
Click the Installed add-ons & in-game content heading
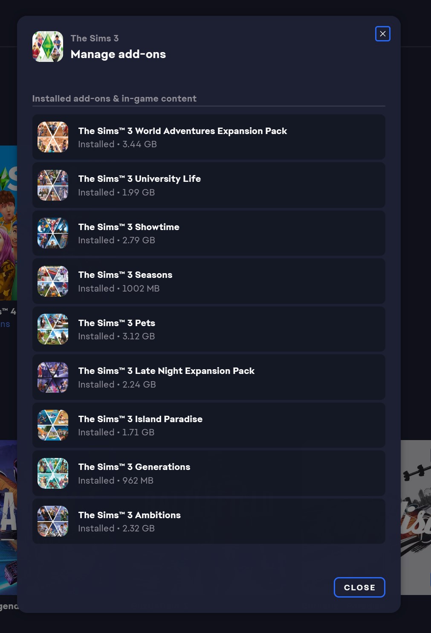click(114, 99)
